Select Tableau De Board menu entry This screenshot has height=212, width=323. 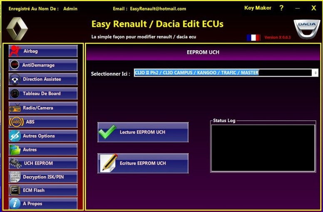pyautogui.click(x=43, y=94)
